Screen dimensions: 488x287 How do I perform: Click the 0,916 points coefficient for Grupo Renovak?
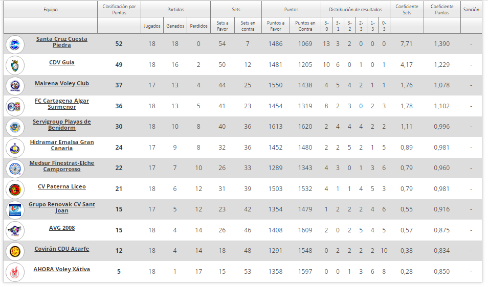click(x=441, y=209)
